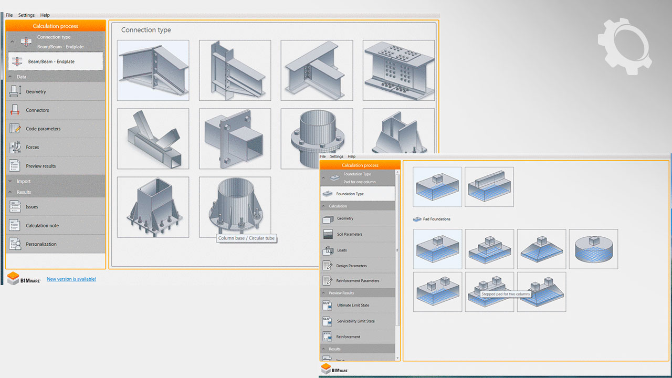Open Forces in the connection sidebar
The height and width of the screenshot is (378, 672).
[x=33, y=148]
